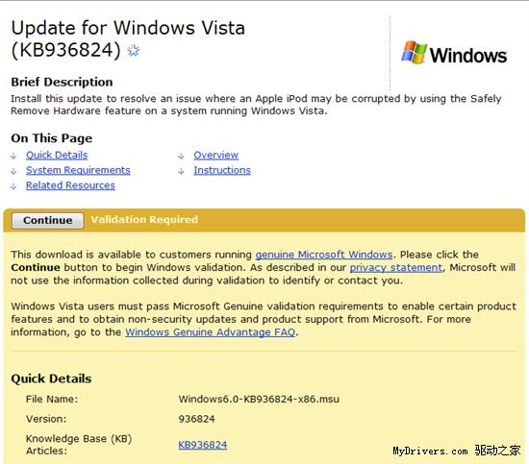Click the down arrow beside Overview
The image size is (529, 464).
click(181, 156)
